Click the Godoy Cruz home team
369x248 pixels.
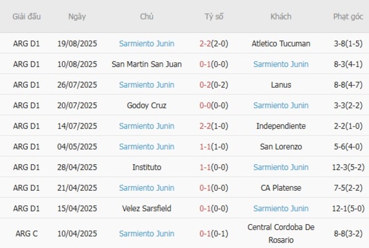point(146,105)
